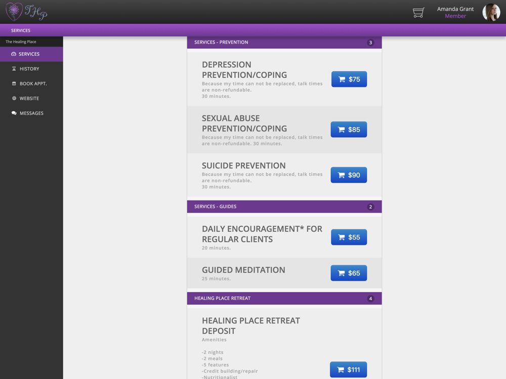The height and width of the screenshot is (379, 506).
Task: Add Suicide Prevention $90 to cart
Action: [349, 175]
